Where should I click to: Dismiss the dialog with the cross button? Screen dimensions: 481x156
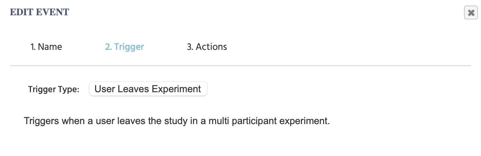click(471, 13)
